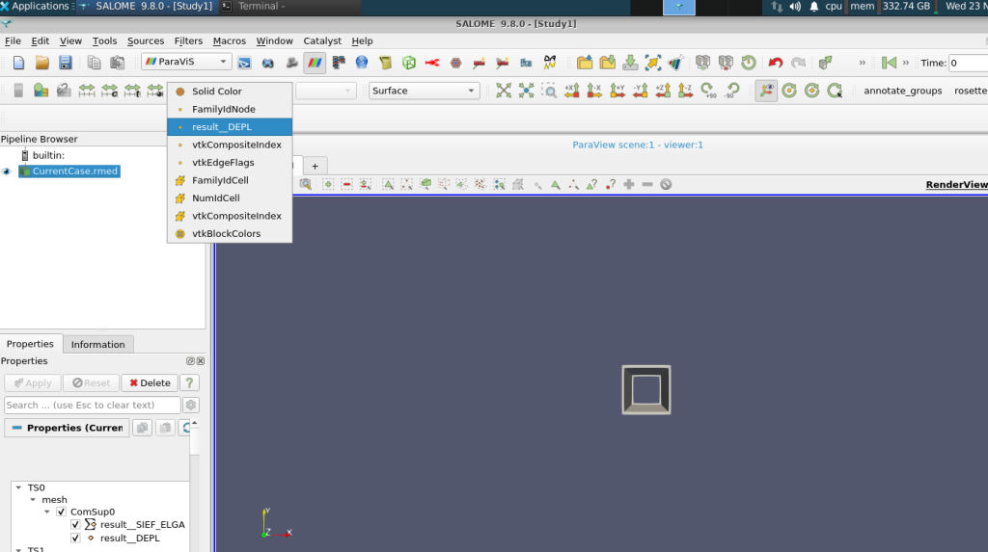Open the ParaViS module dropdown
988x552 pixels.
click(223, 62)
